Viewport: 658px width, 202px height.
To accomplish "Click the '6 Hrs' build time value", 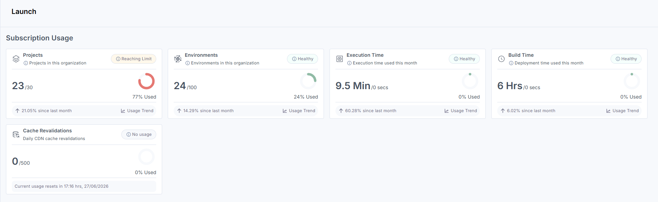I will tap(510, 86).
